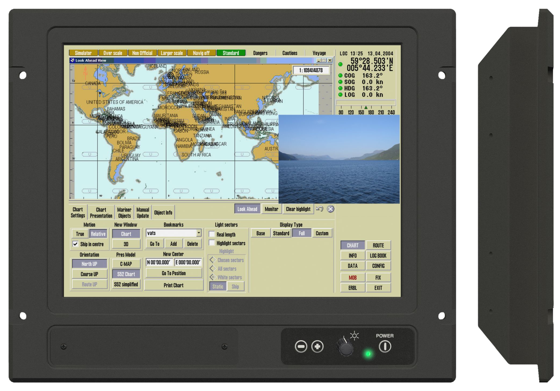
Task: Click the round X close panel icon
Action: coord(331,209)
